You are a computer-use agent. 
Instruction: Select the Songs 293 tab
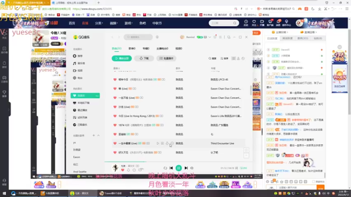click(x=116, y=49)
